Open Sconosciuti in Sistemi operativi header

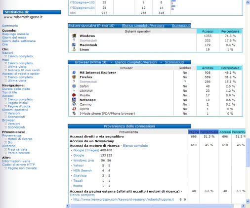[181, 26]
